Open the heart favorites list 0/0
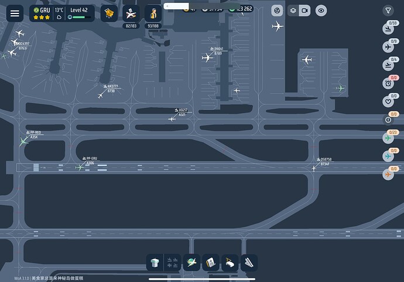Screen dimensions: 404x282 tap(388, 101)
